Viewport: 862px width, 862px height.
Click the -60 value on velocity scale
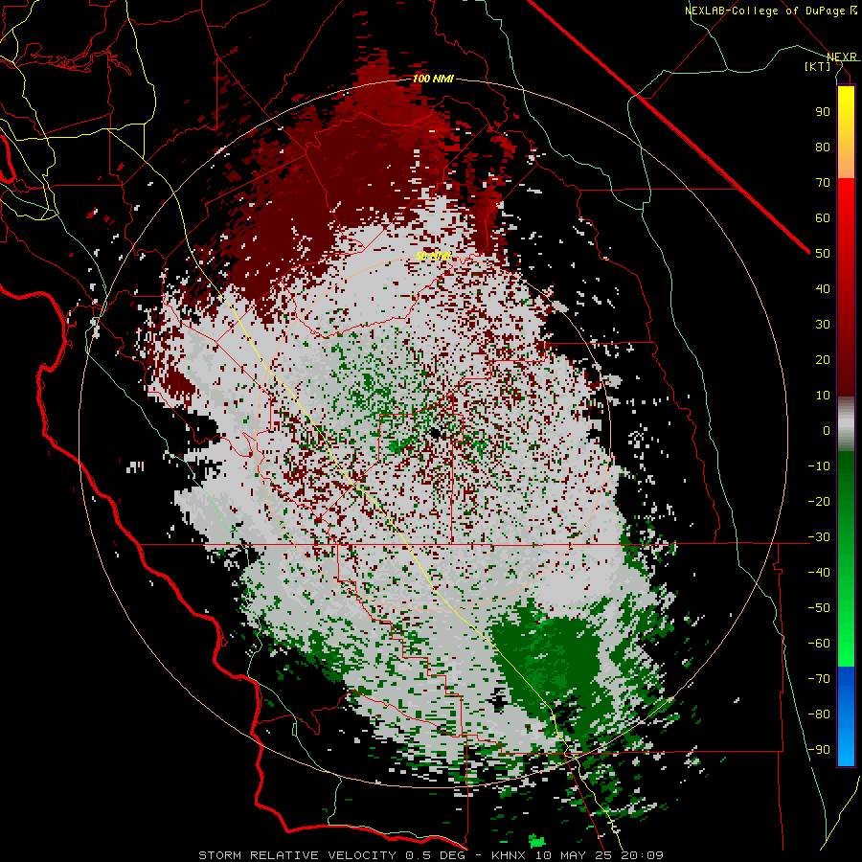819,644
